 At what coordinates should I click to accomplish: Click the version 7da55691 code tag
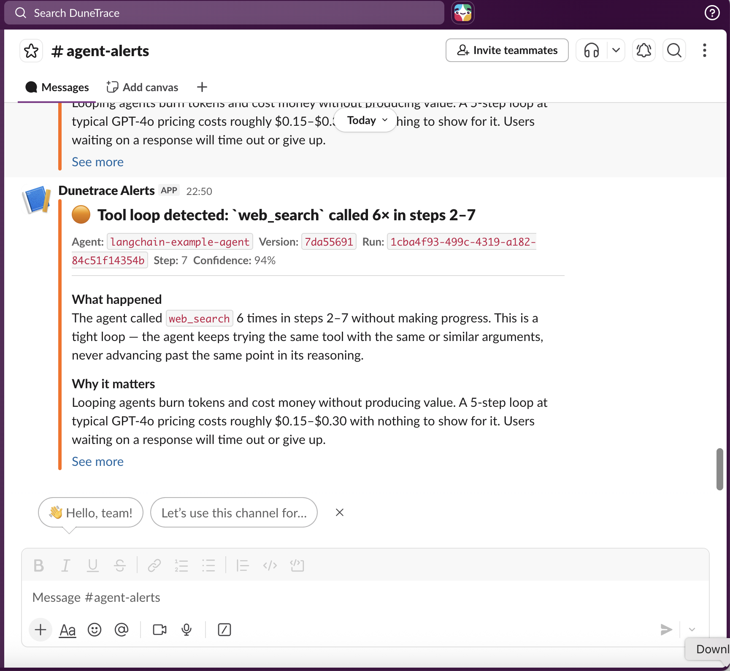pyautogui.click(x=329, y=242)
